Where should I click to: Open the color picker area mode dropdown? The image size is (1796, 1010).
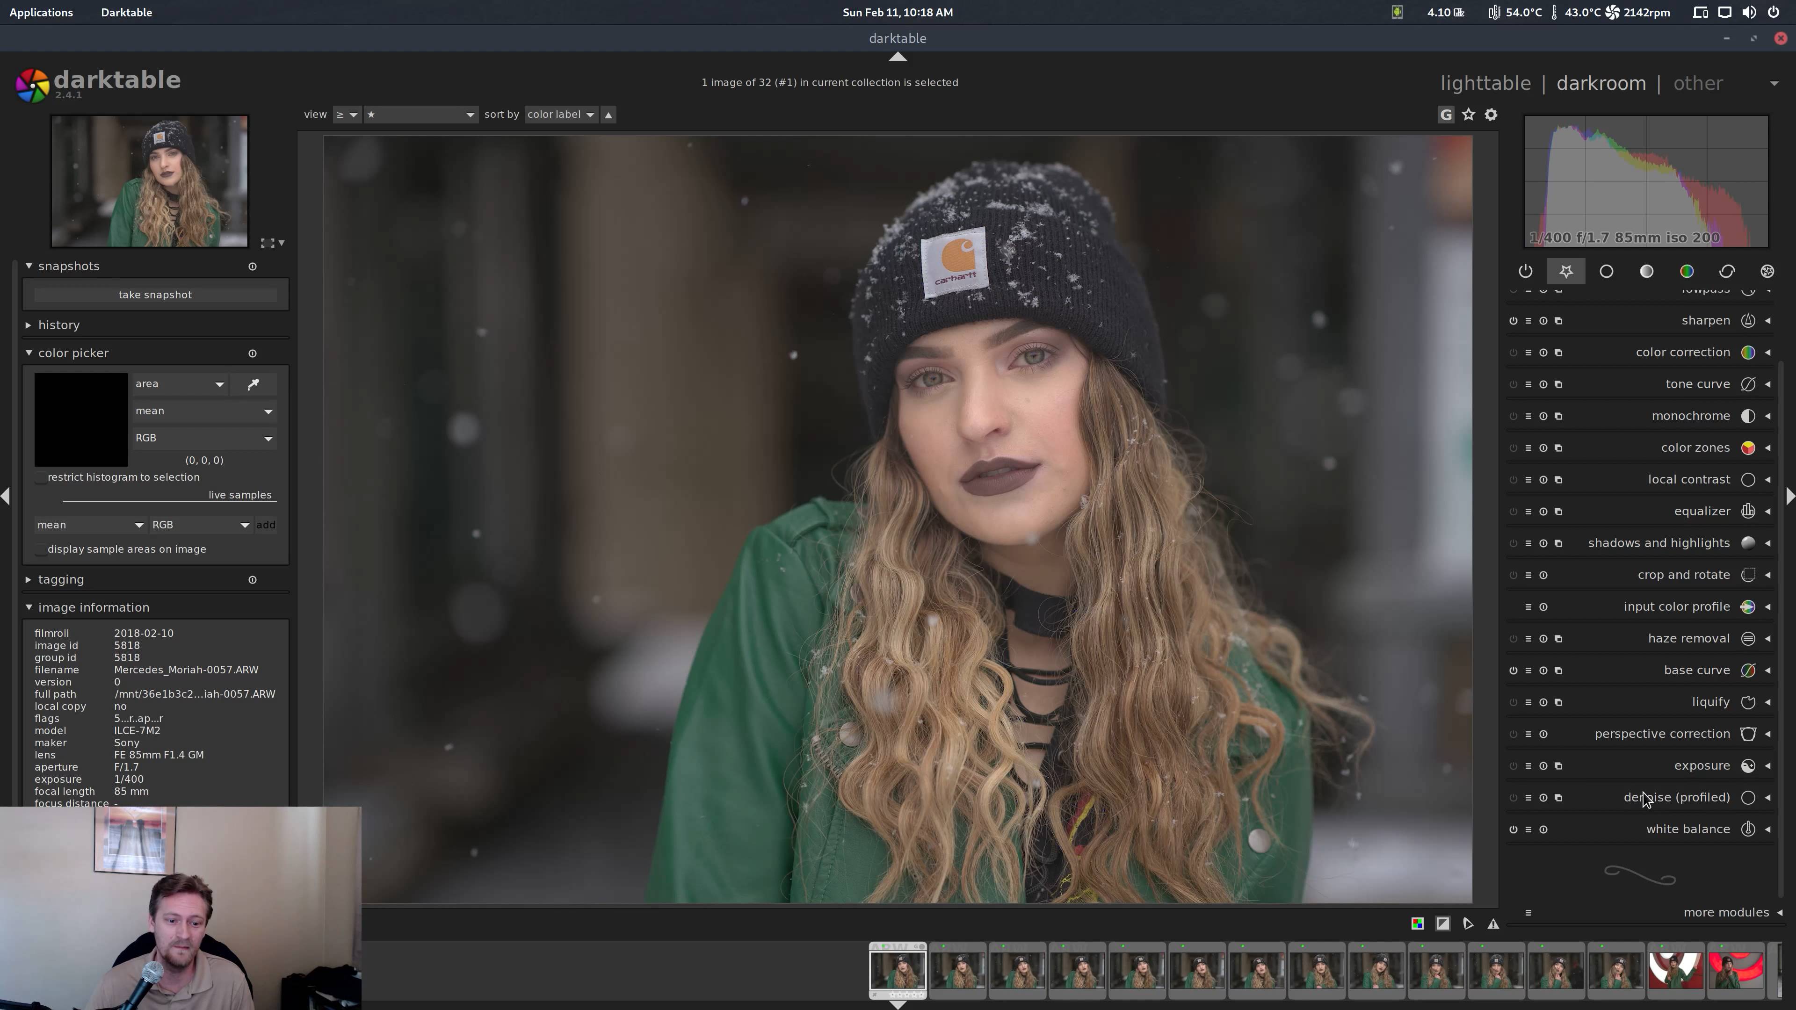[179, 384]
